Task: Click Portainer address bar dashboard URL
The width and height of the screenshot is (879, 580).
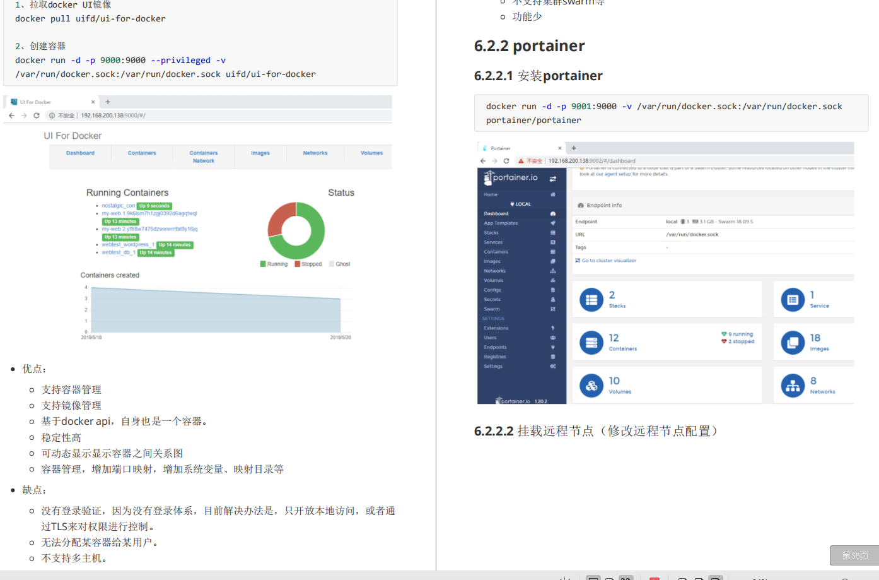Action: click(x=592, y=161)
